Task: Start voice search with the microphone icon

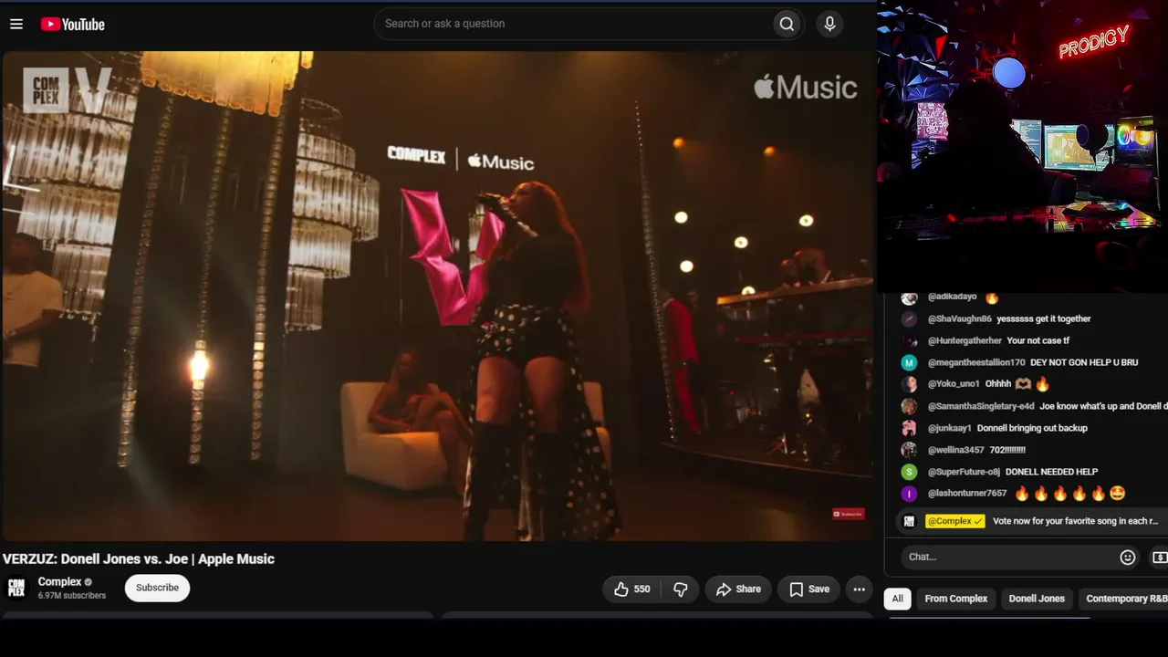Action: [x=829, y=24]
